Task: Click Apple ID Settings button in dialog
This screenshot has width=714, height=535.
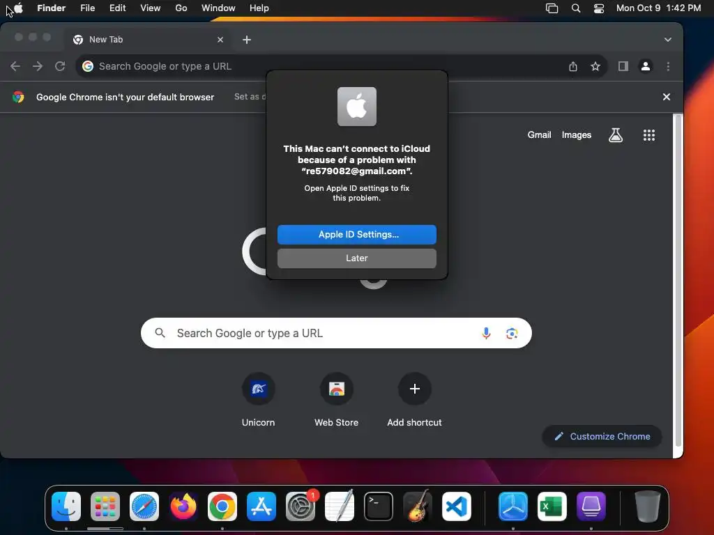Action: [x=356, y=234]
